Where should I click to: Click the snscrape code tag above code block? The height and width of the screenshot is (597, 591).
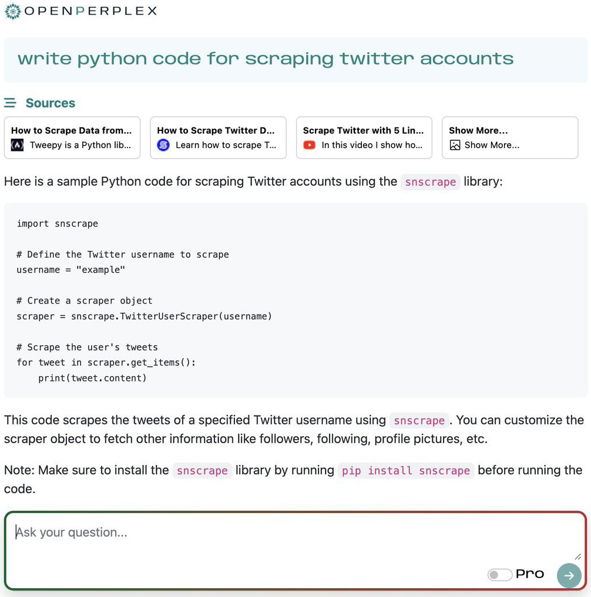[x=431, y=182]
